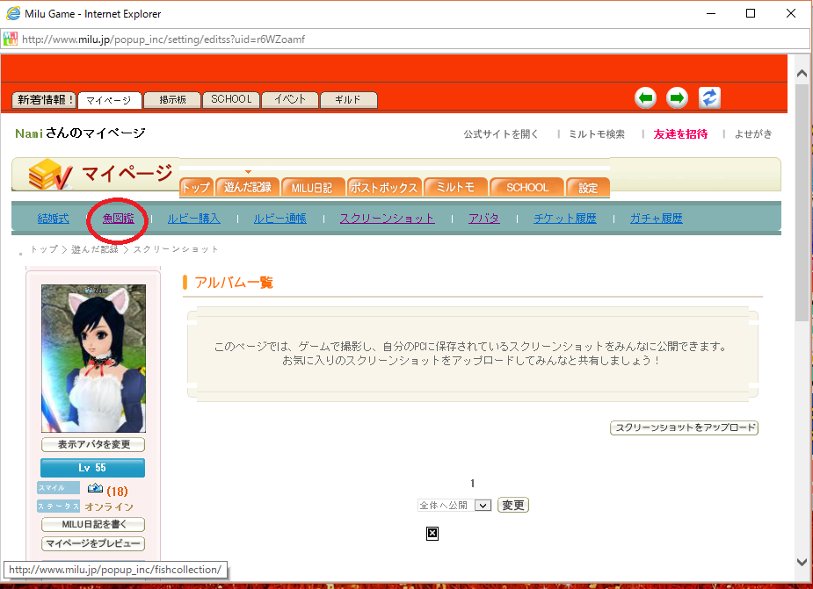
Task: Click the ルビー購入 link
Action: click(x=193, y=219)
